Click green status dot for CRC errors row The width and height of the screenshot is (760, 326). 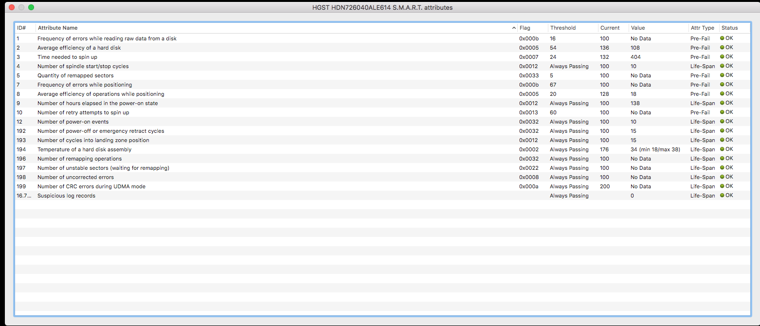[723, 186]
